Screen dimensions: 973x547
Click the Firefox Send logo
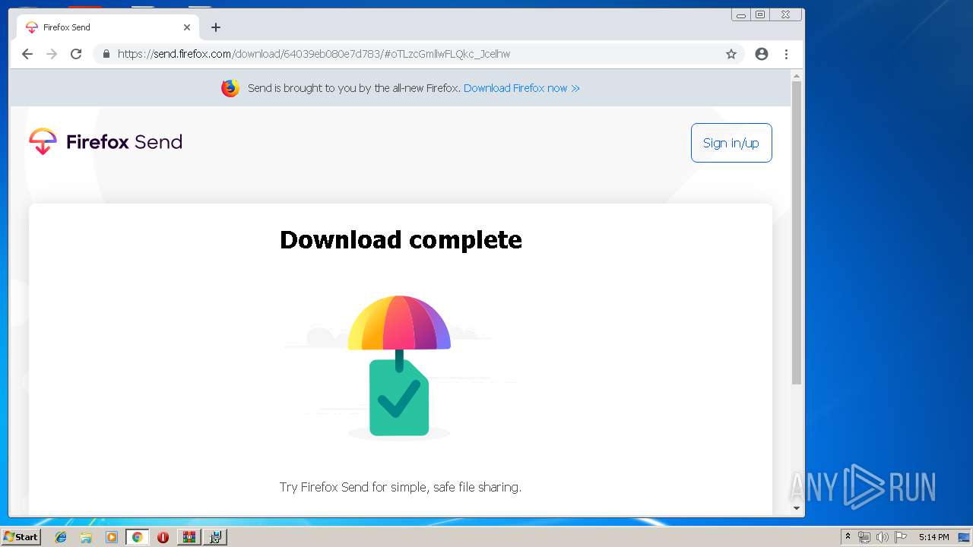tap(106, 142)
